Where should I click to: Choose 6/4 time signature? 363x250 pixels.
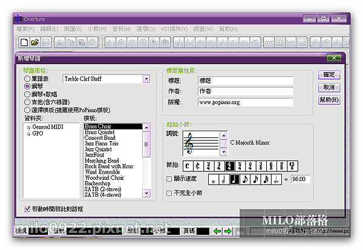[250, 166]
